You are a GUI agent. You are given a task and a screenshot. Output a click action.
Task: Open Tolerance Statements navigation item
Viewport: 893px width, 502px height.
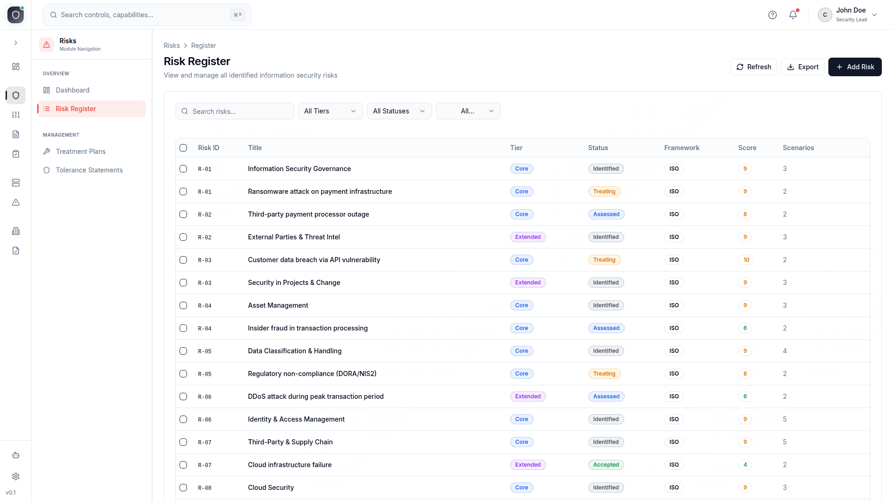click(x=89, y=170)
